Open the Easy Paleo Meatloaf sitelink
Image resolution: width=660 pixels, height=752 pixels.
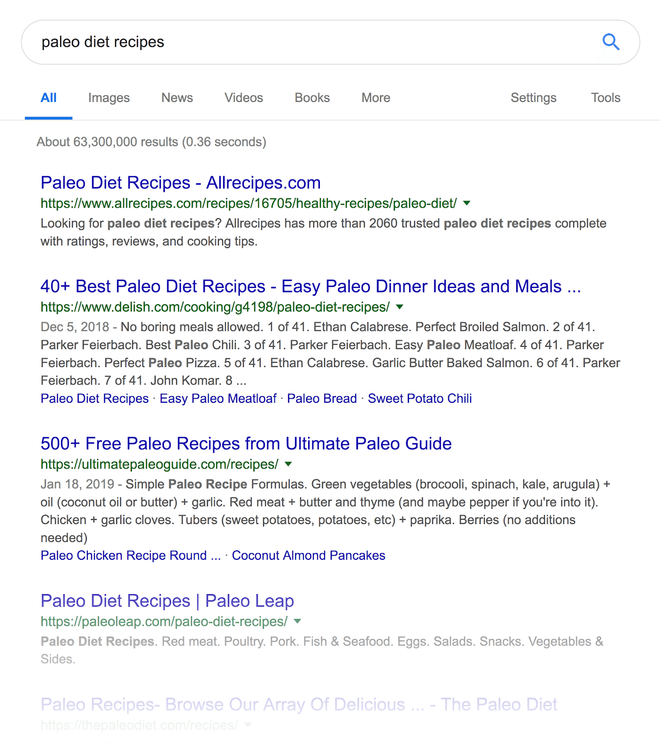[x=218, y=399]
